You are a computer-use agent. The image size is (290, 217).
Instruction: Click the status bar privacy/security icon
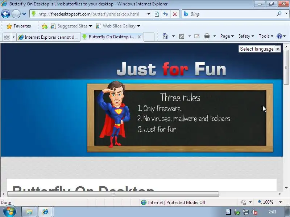click(243, 202)
